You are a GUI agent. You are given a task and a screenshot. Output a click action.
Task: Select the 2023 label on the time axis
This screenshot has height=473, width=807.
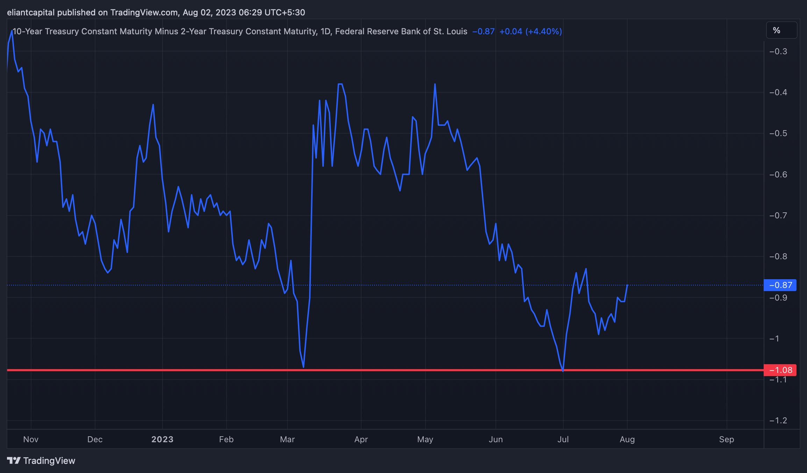point(162,439)
